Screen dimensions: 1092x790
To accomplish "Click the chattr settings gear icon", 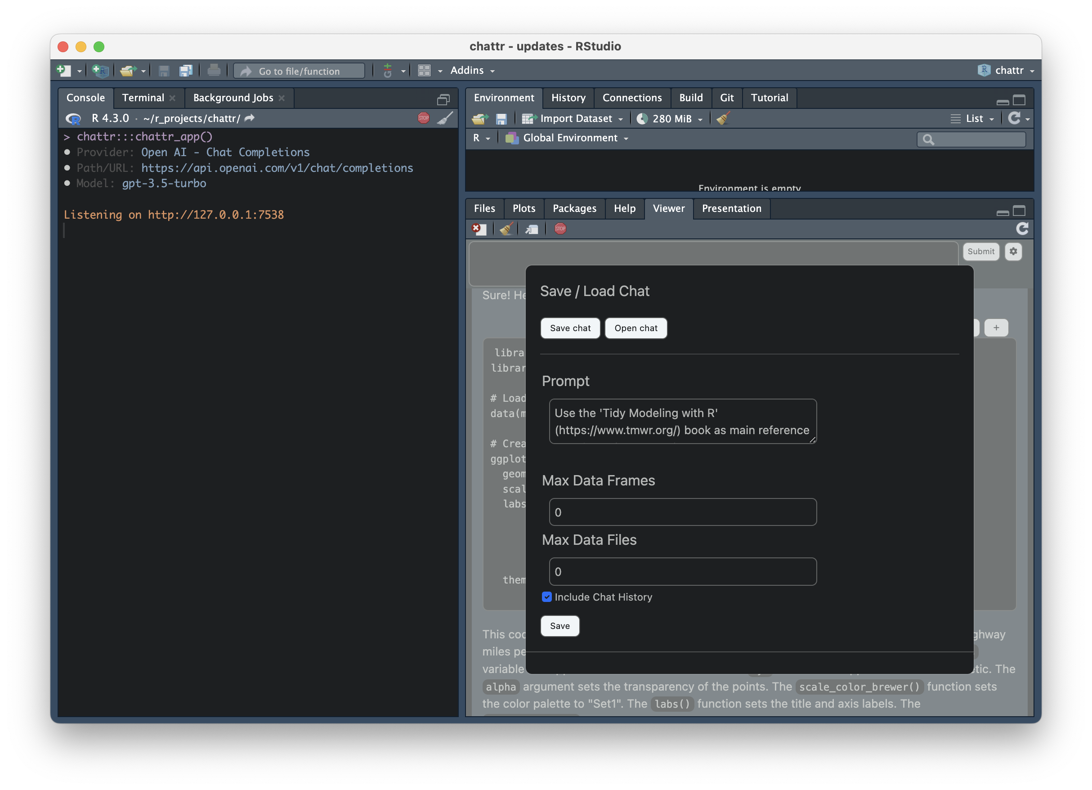I will [x=1013, y=251].
